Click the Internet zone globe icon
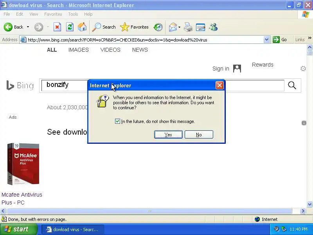The width and height of the screenshot is (313, 235). pyautogui.click(x=257, y=219)
